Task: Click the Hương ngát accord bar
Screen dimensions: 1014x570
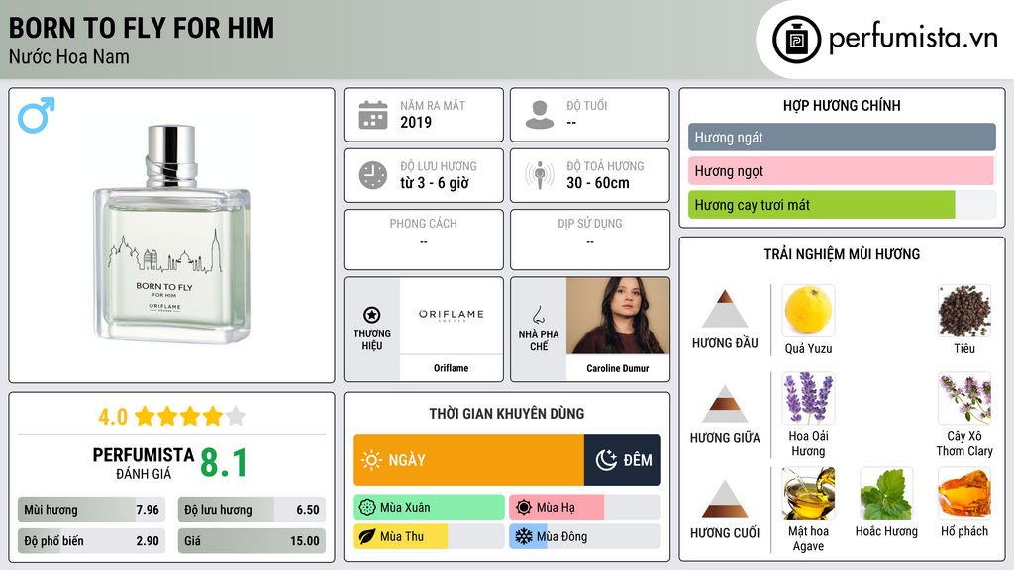Action: point(842,137)
